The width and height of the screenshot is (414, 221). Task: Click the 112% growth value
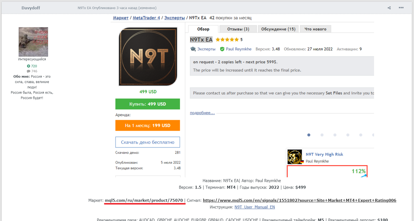[x=358, y=171]
